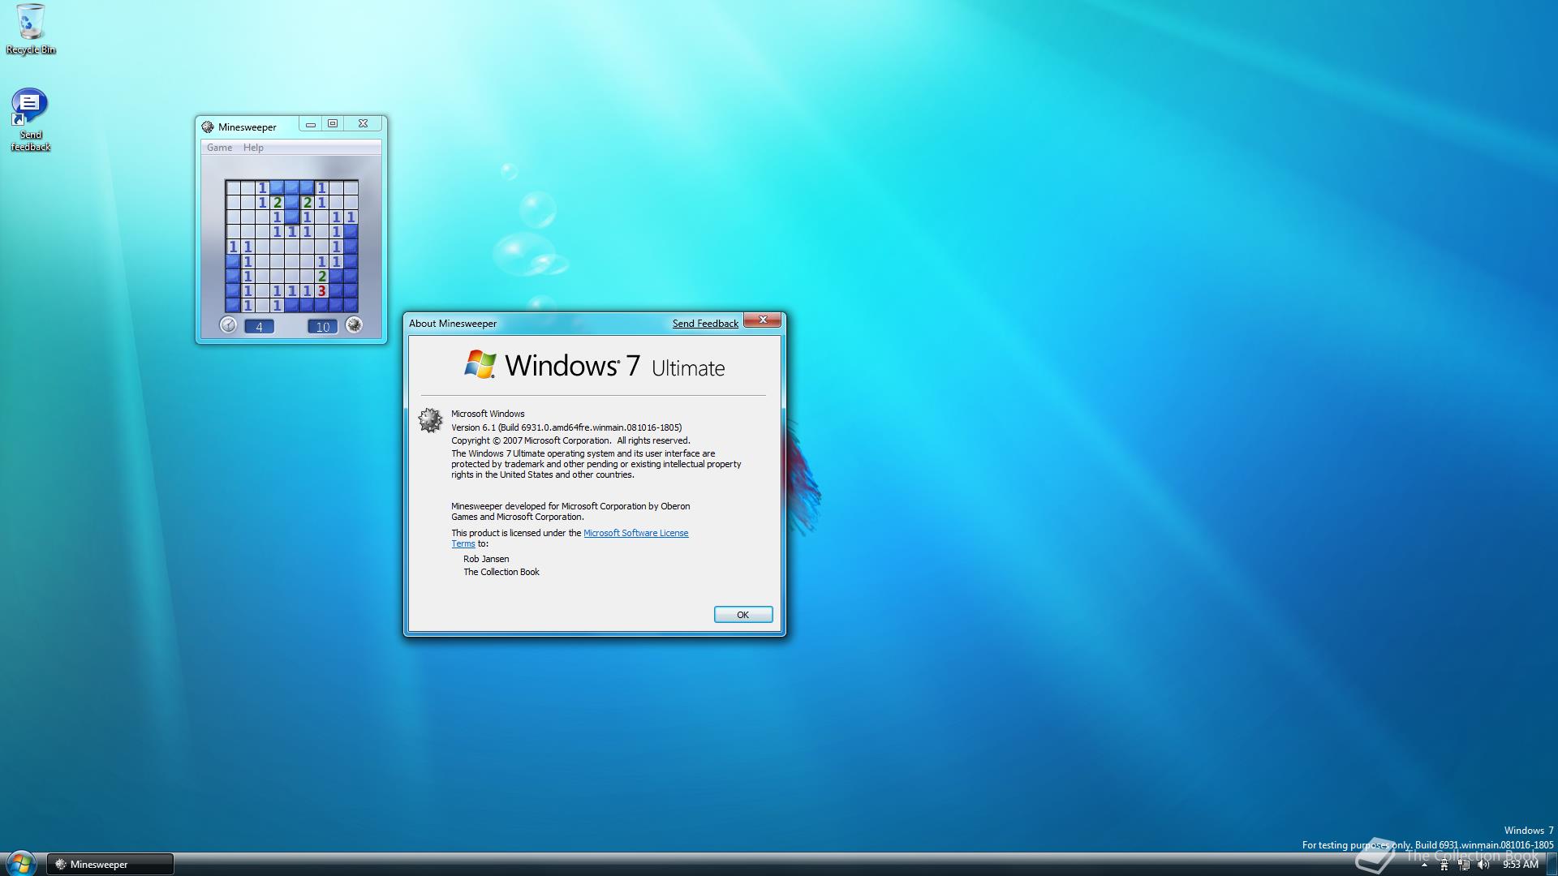
Task: Click the remaining mines counter showing 10
Action: pos(322,327)
